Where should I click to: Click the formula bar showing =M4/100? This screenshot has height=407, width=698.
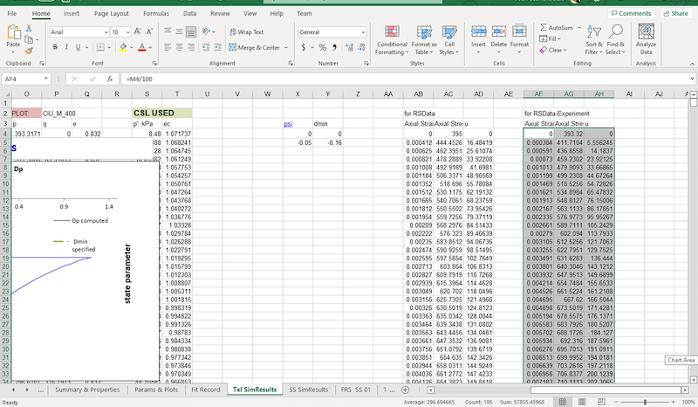coord(349,79)
